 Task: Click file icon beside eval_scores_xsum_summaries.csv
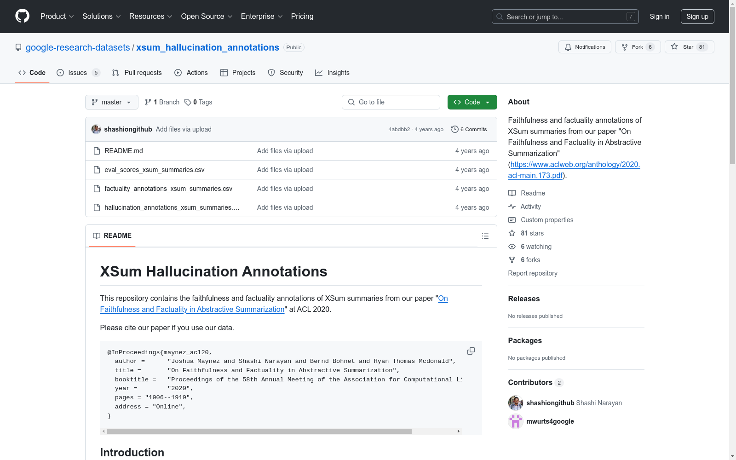pos(97,170)
